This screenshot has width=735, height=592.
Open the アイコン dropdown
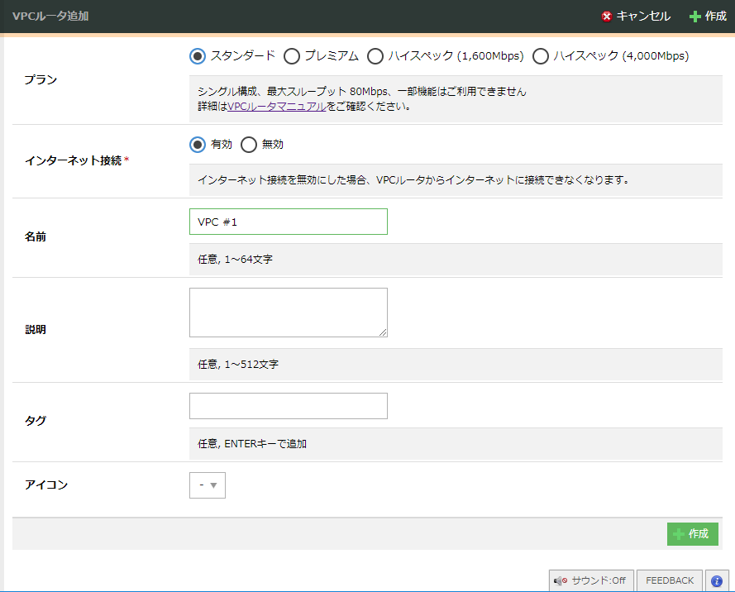pos(208,485)
